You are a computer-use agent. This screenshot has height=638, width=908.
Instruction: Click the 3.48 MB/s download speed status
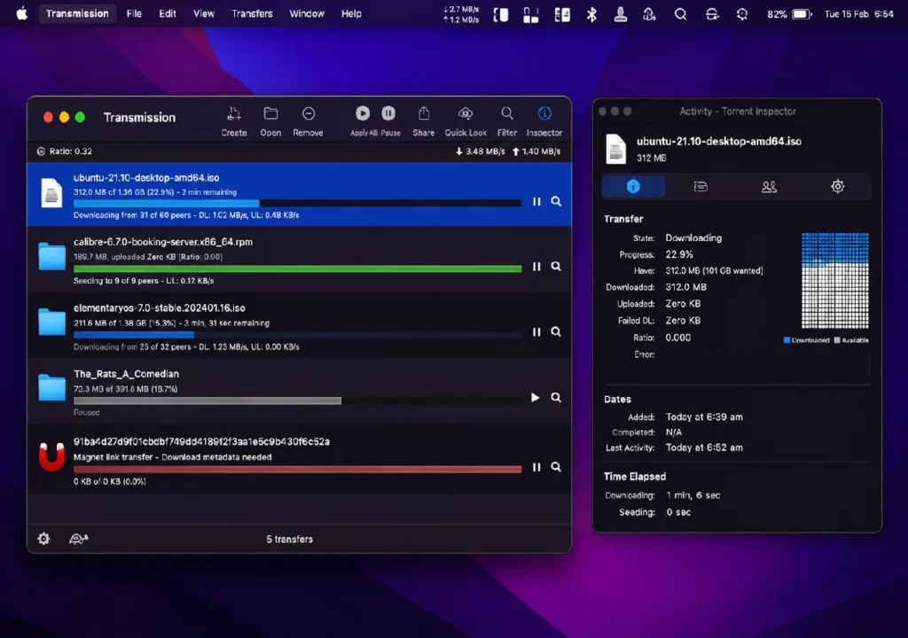point(480,152)
